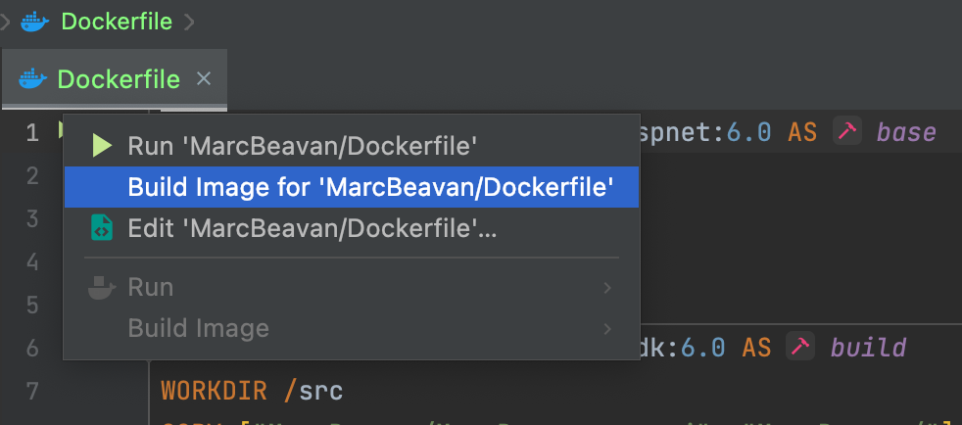Click the Docker whale icon in the breadcrumb
This screenshot has height=425, width=962.
pos(34,20)
